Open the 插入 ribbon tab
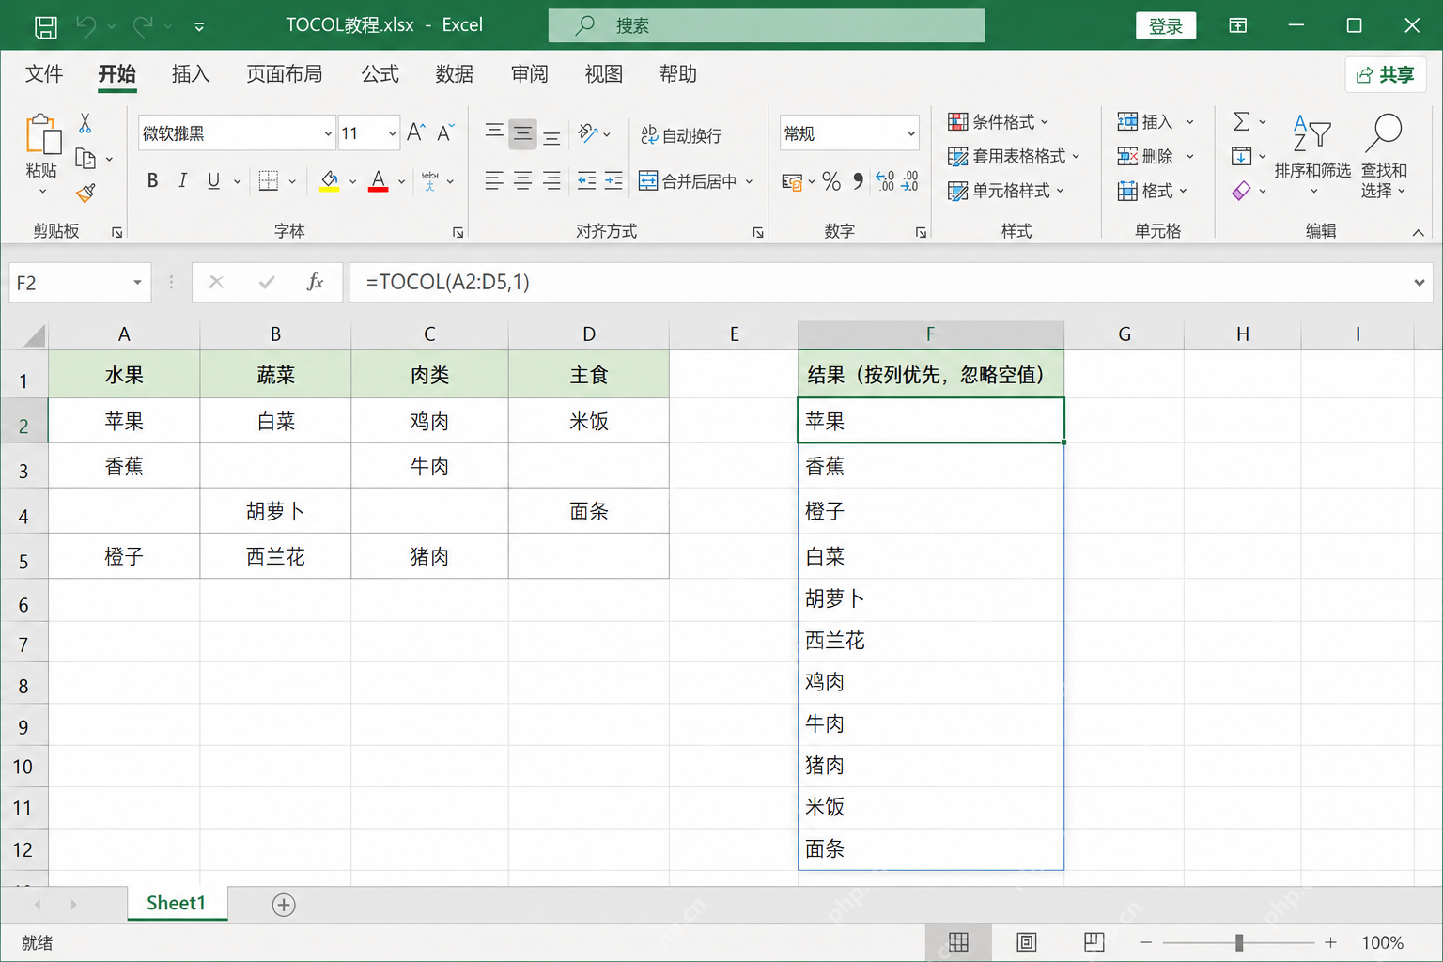This screenshot has width=1443, height=962. coord(191,74)
